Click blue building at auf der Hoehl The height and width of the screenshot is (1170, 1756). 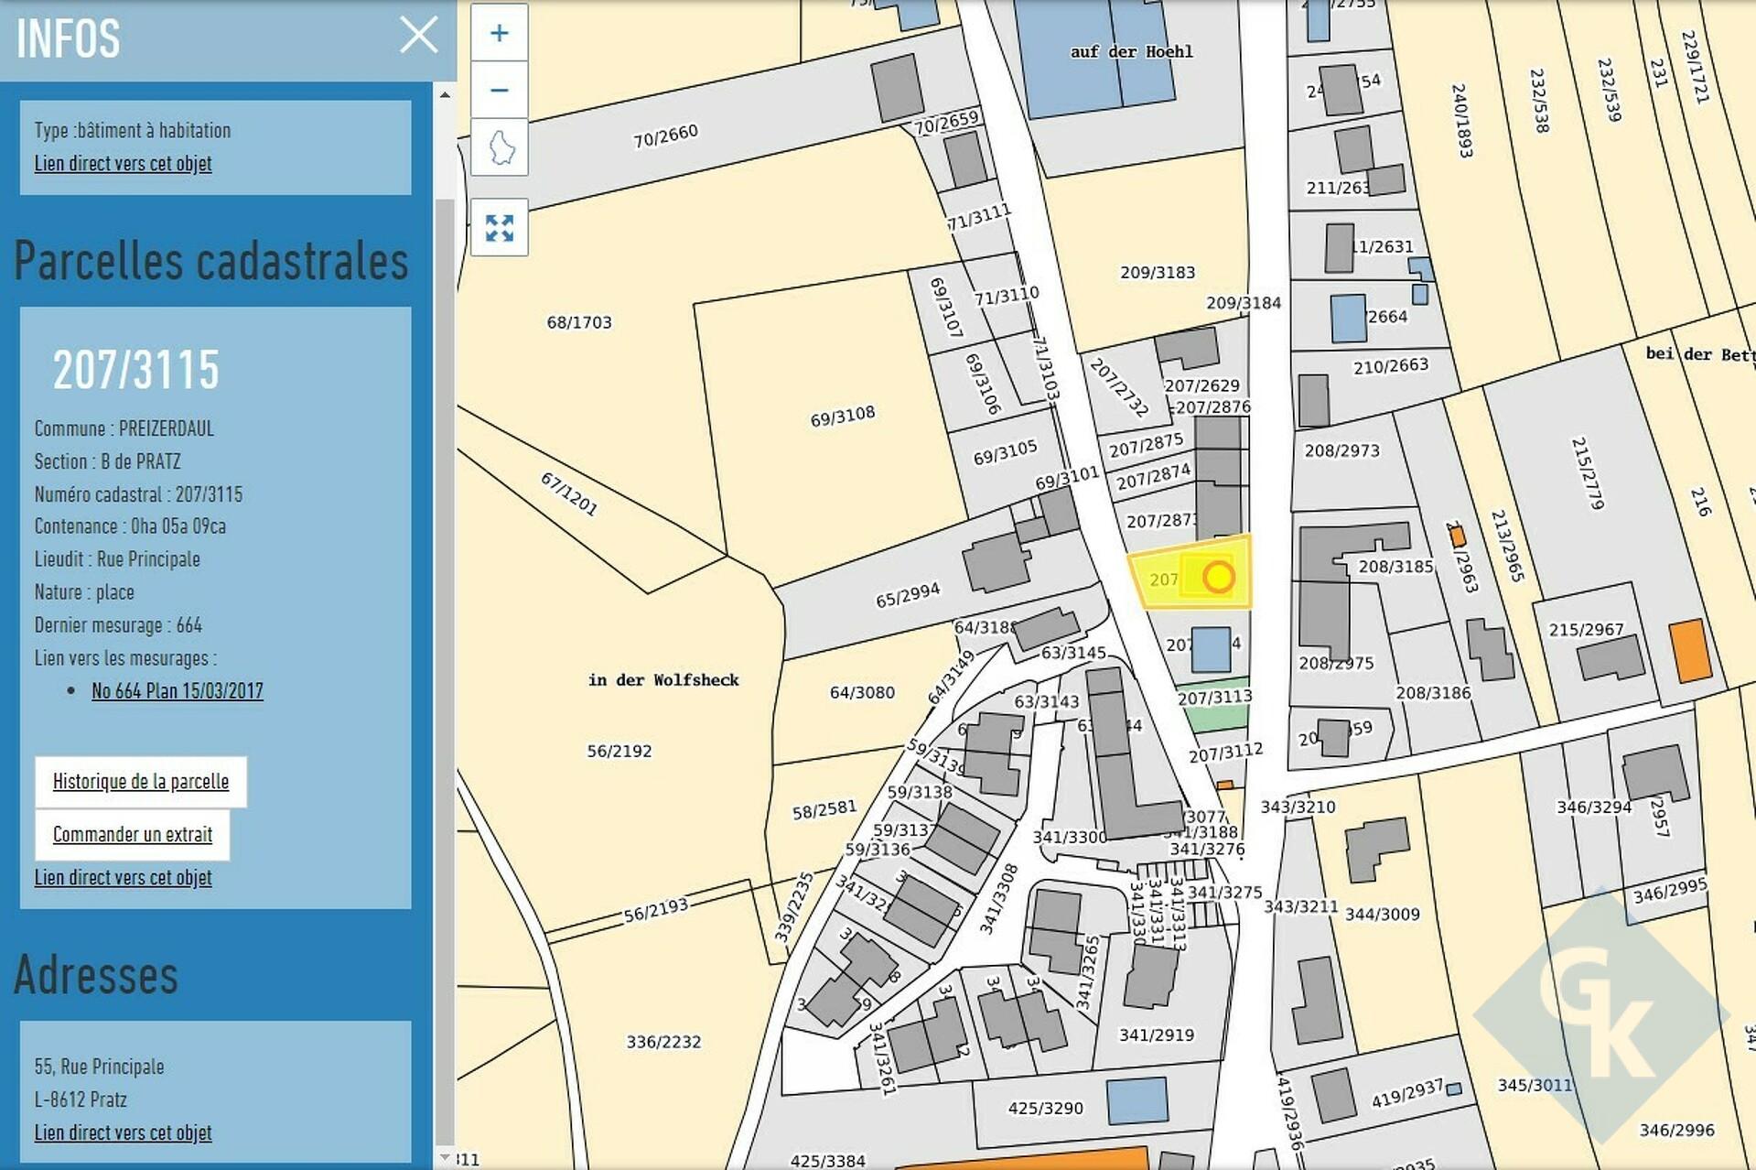click(1093, 60)
